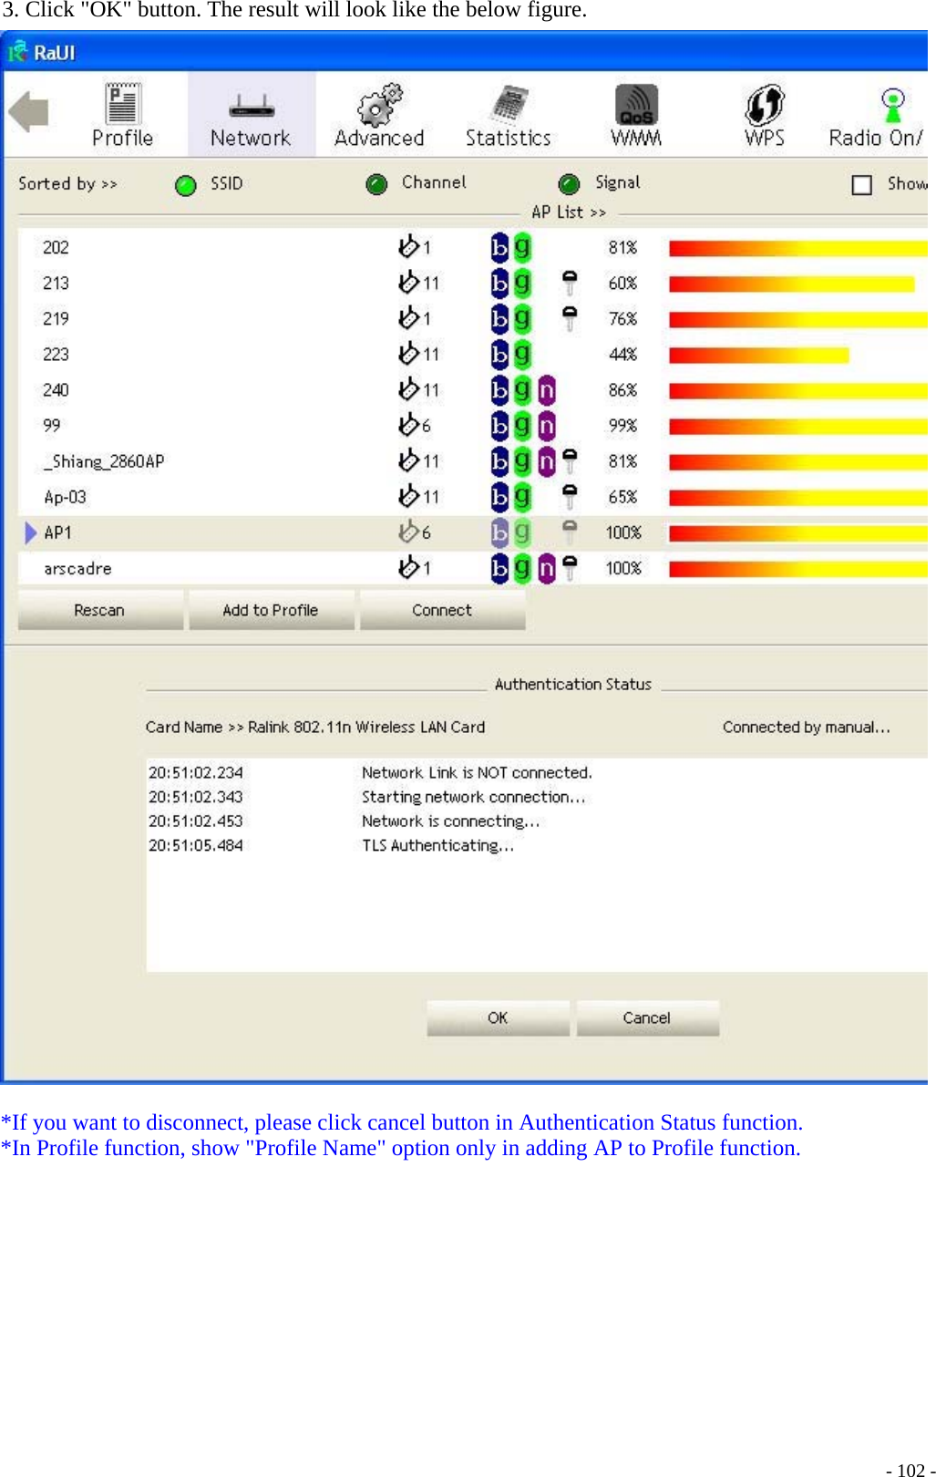Open the Statistics calculator icon

[509, 104]
